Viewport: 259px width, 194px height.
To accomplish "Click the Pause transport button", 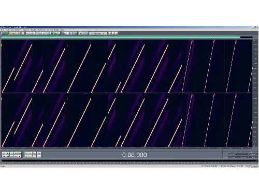I will coord(11,153).
